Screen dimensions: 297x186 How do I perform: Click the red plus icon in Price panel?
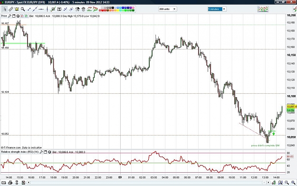coord(22,16)
